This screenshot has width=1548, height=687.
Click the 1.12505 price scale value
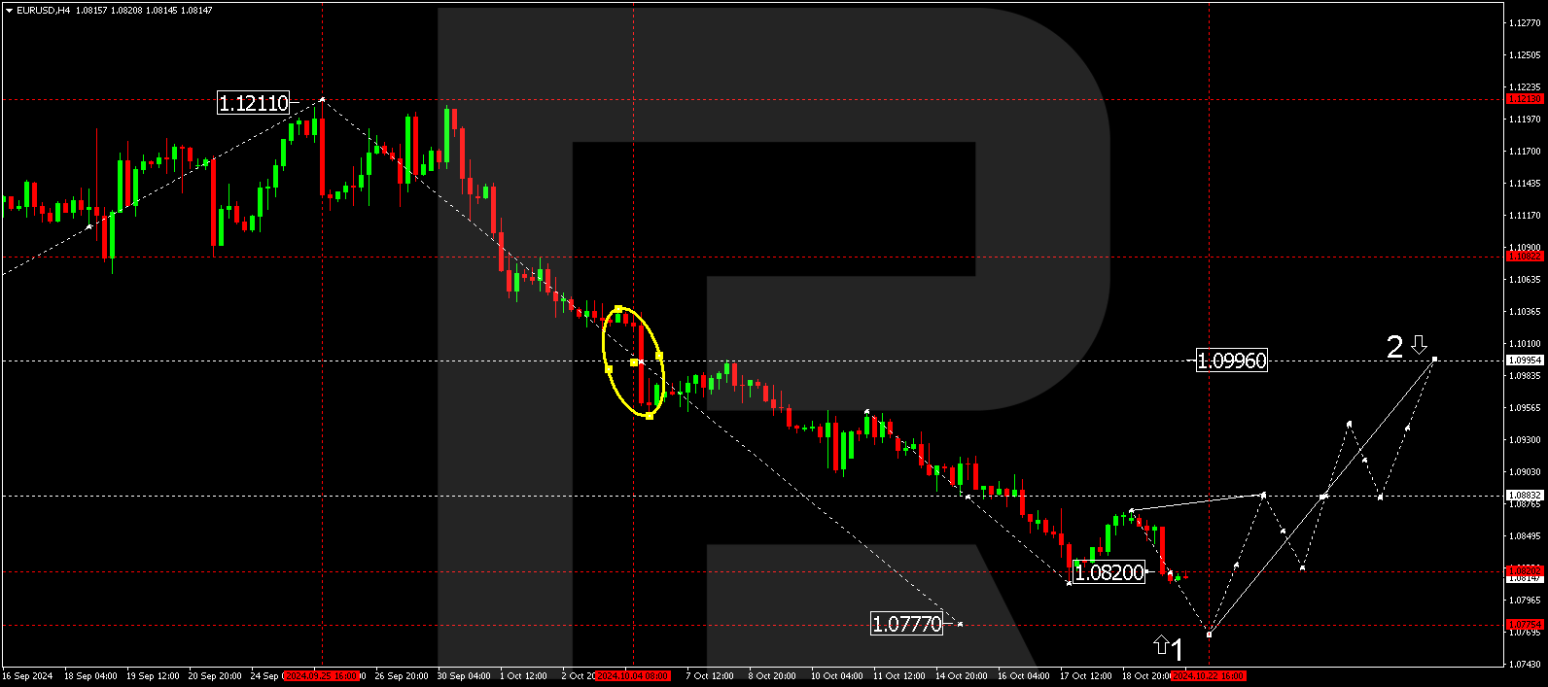[1524, 55]
